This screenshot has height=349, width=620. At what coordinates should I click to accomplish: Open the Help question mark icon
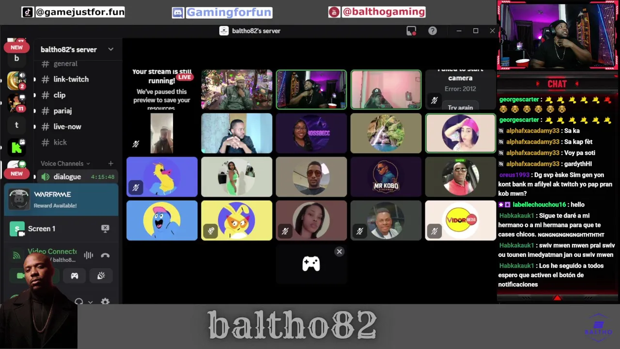[433, 31]
